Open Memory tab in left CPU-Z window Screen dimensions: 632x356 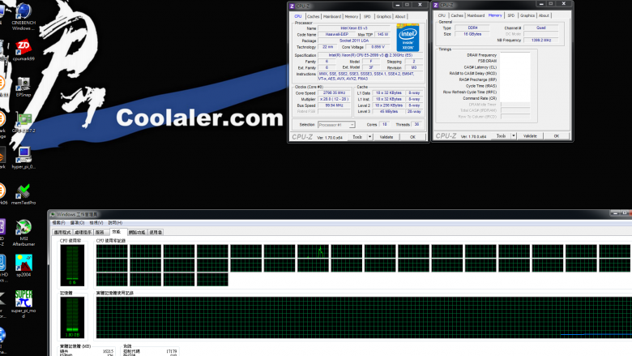coord(351,16)
